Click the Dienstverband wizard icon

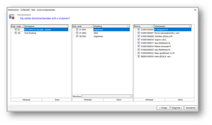12,17
